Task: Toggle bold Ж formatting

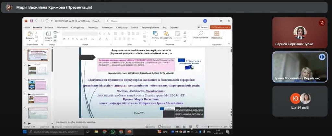Action: click(x=64, y=39)
